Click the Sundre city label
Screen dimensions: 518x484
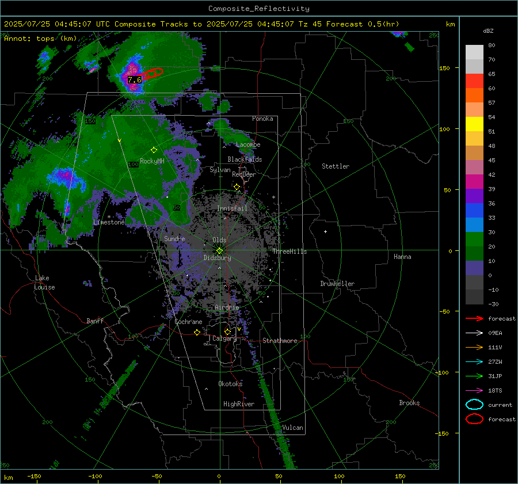174,238
